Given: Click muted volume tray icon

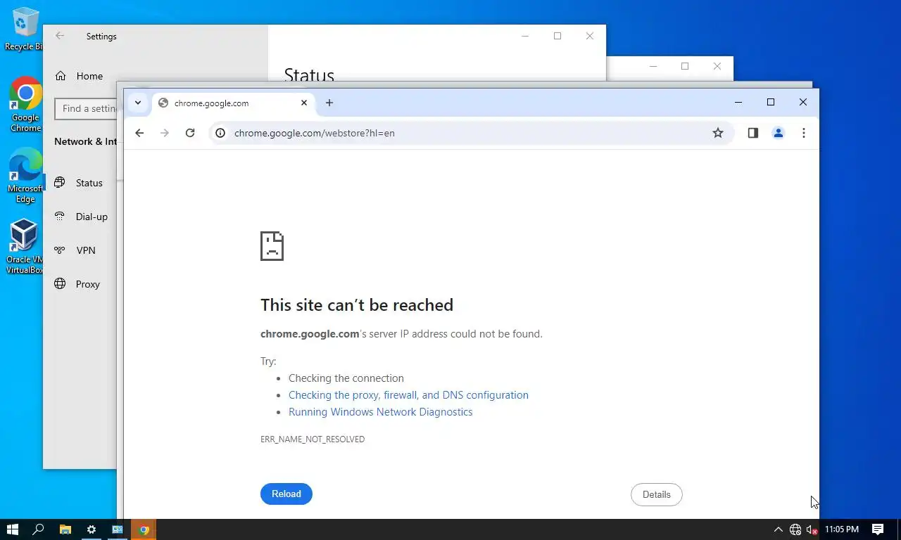Looking at the screenshot, I should coord(812,529).
